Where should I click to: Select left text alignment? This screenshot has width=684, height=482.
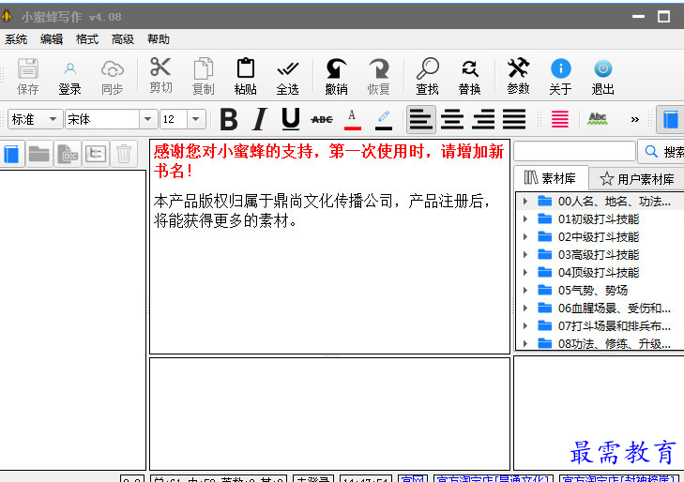421,119
